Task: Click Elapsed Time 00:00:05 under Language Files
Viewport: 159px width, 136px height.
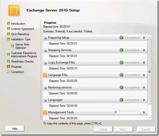Action: pyautogui.click(x=63, y=81)
